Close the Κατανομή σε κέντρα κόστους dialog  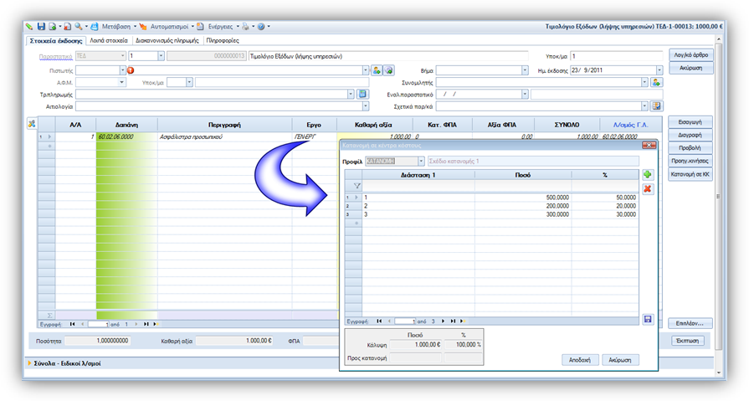click(649, 145)
